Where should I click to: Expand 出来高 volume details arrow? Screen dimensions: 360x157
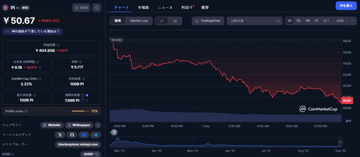pos(40,67)
